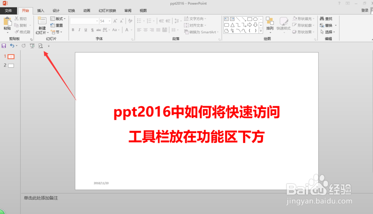
Task: Select the Oval shape in gallery
Action: (256, 19)
